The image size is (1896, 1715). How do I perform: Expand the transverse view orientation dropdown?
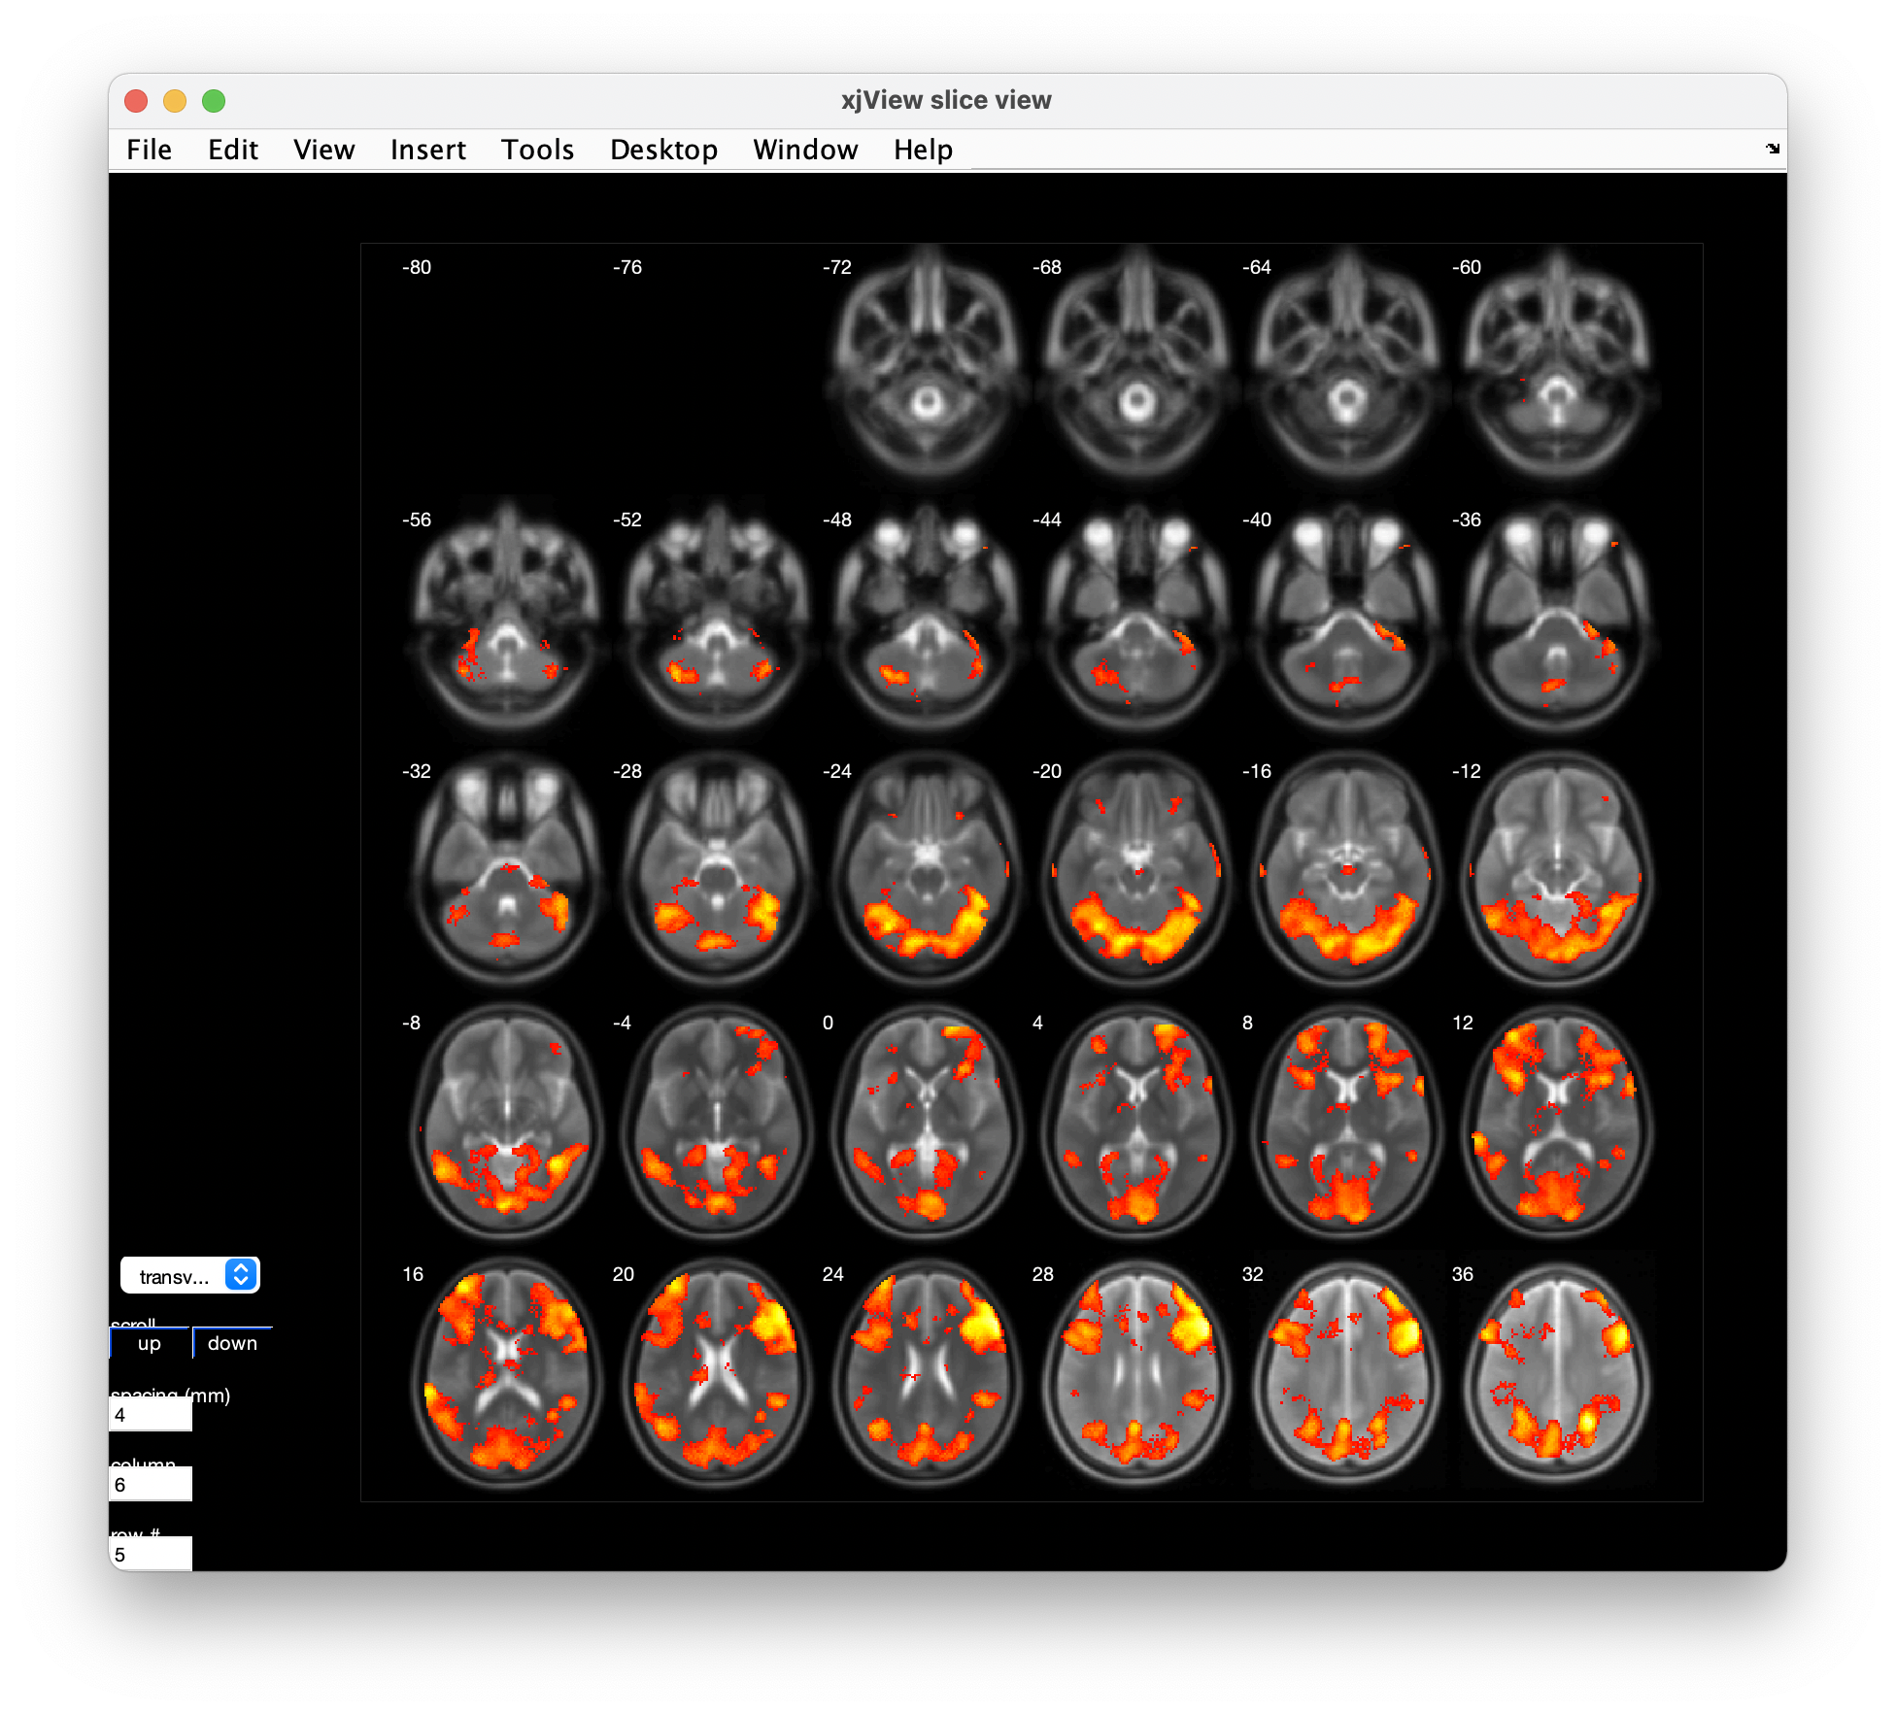click(190, 1275)
